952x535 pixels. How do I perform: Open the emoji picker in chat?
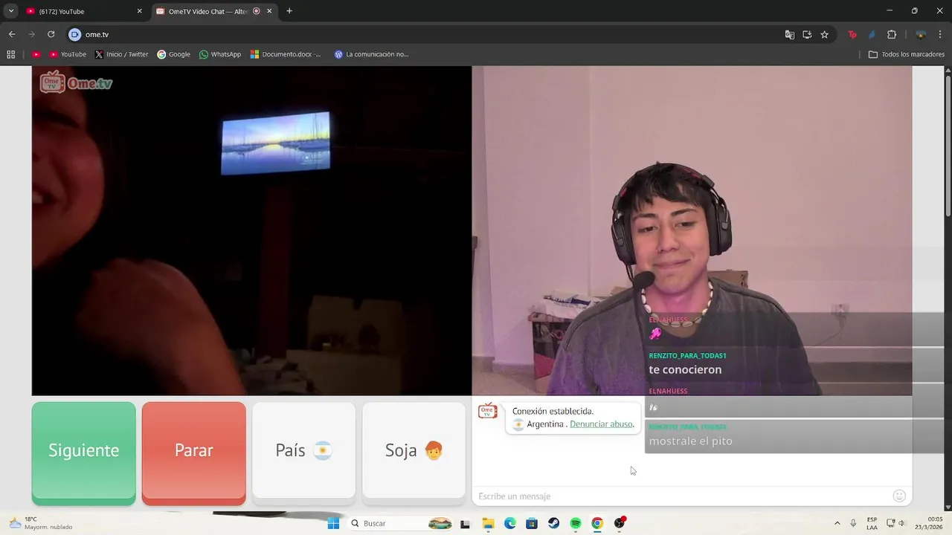click(x=899, y=496)
